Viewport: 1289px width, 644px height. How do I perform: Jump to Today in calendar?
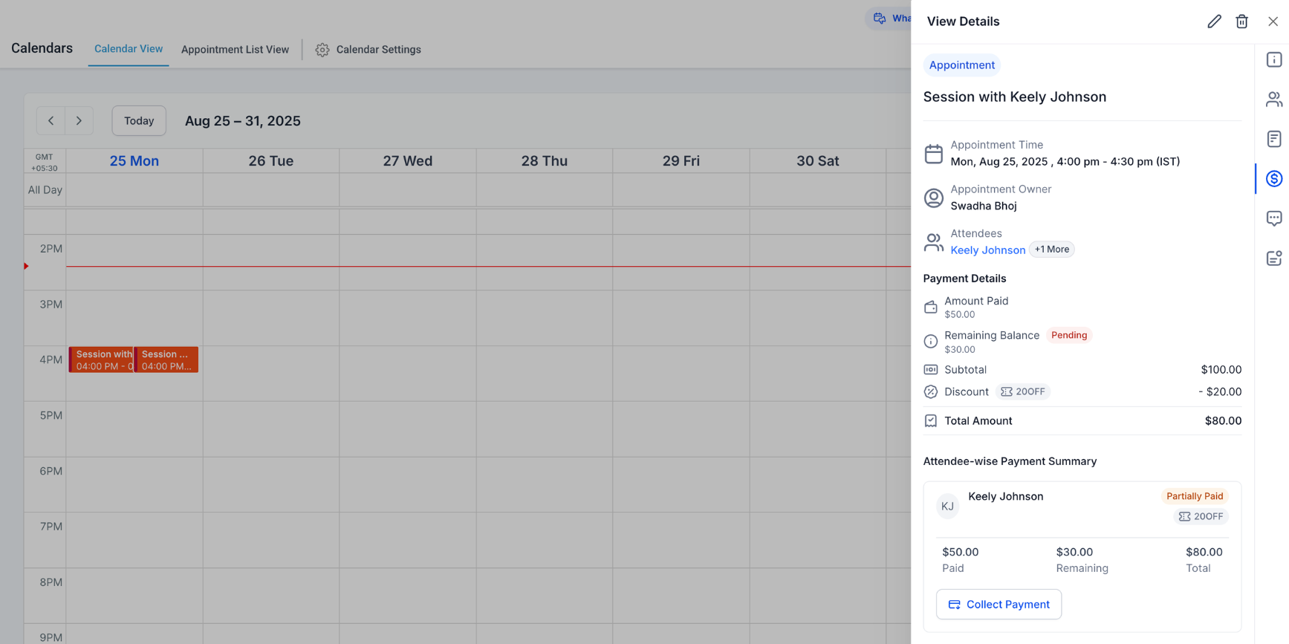pos(139,120)
